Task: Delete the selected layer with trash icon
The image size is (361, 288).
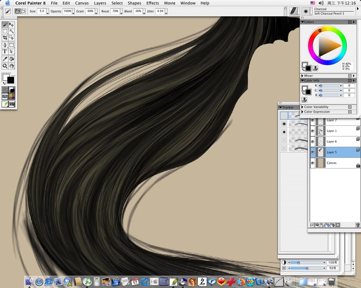Action: click(x=357, y=225)
